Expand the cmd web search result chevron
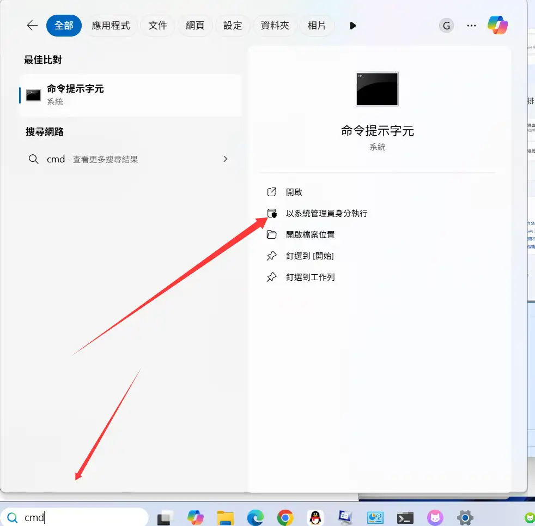This screenshot has height=526, width=535. tap(226, 159)
